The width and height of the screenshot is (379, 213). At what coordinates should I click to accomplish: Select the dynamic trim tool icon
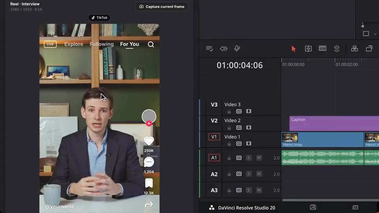323,48
